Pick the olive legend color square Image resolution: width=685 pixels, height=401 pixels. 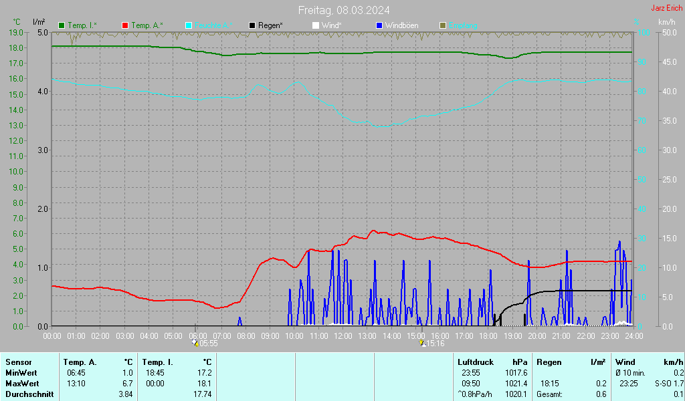click(442, 25)
